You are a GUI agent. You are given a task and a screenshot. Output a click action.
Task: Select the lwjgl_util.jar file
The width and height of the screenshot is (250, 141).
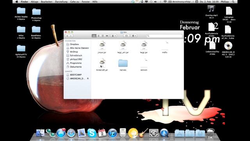(123, 47)
